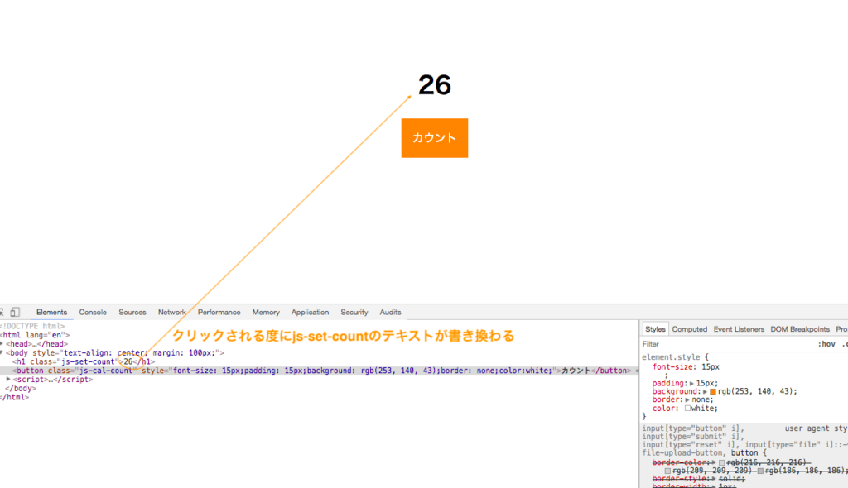Screen dimensions: 848x488
Task: Select the h1 class="js-set-count" node
Action: click(84, 361)
